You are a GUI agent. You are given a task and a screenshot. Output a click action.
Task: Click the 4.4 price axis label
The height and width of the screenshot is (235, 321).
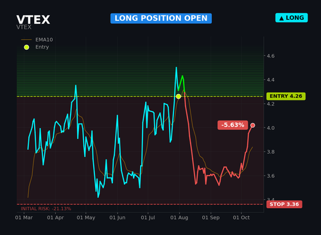270,80
